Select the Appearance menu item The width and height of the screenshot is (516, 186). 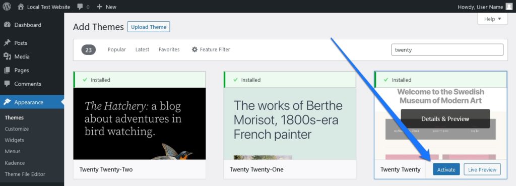point(32,102)
